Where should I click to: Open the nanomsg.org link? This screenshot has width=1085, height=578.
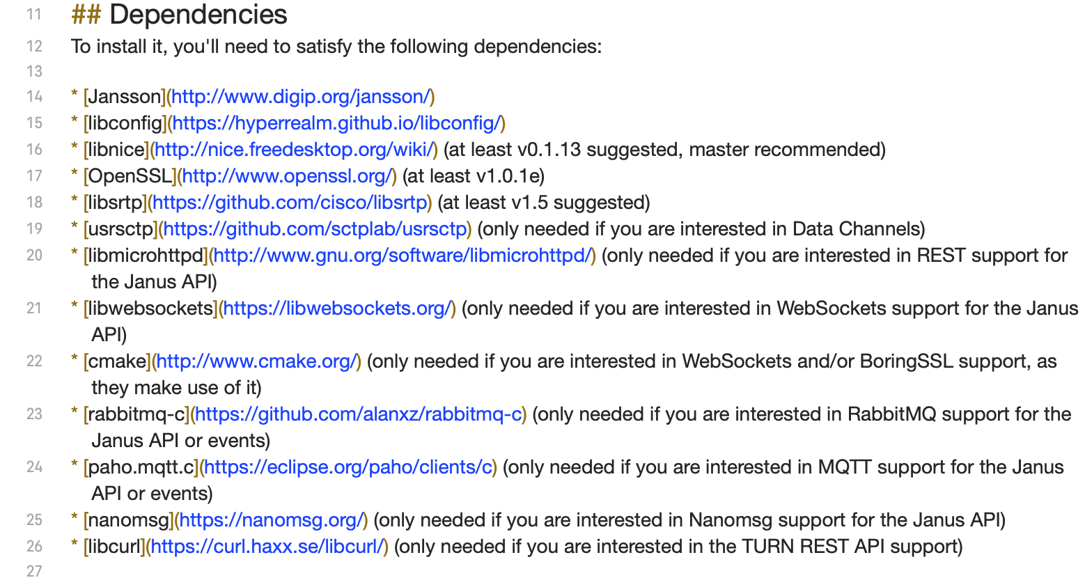pyautogui.click(x=271, y=520)
